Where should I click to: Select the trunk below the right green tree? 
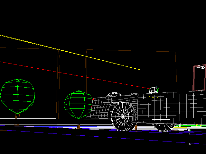79,126
